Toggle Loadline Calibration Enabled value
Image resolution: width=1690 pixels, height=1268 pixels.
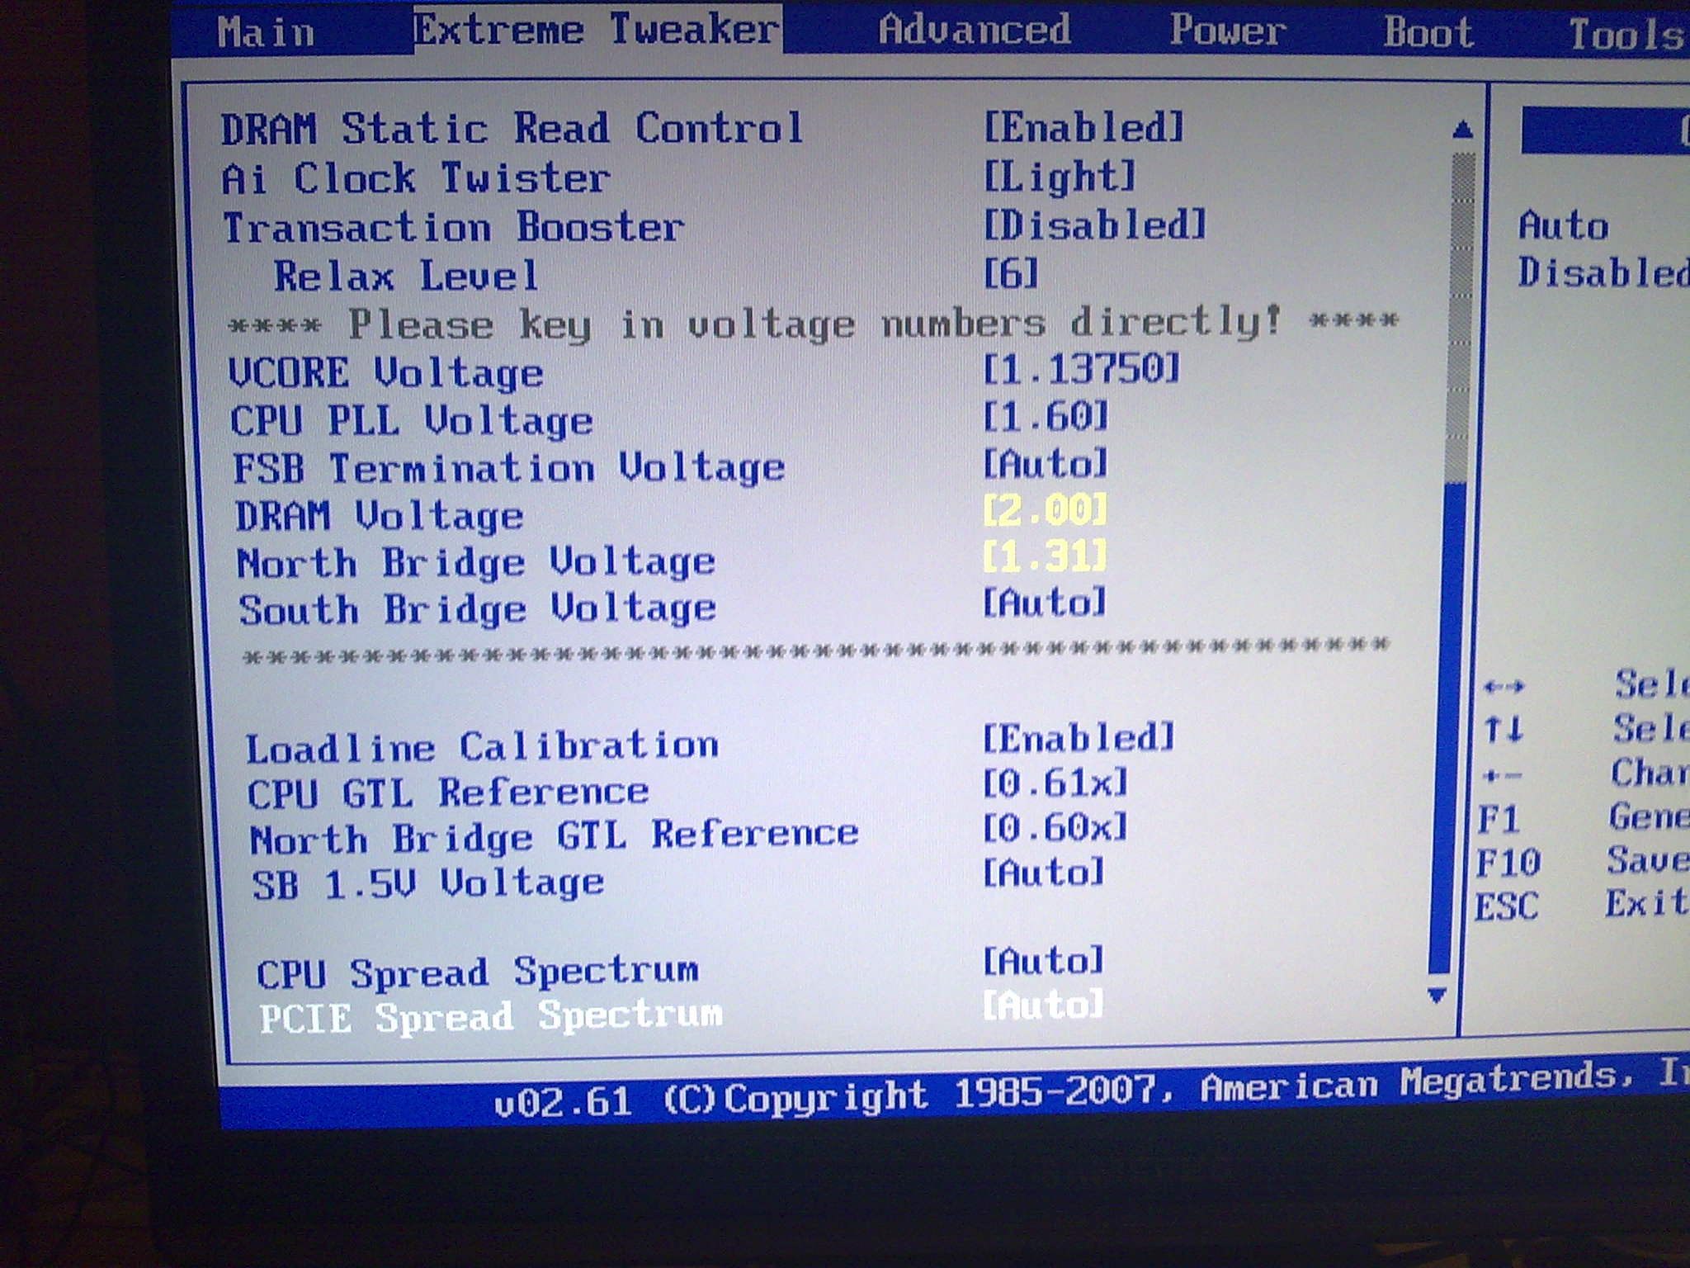click(x=1079, y=737)
